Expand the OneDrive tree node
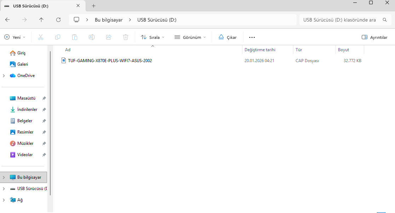This screenshot has height=213, width=395. click(4, 76)
